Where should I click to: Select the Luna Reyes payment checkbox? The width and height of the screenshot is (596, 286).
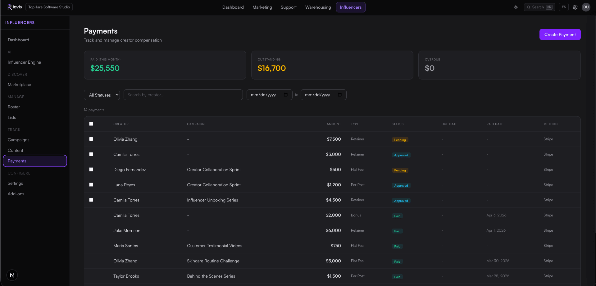91,184
